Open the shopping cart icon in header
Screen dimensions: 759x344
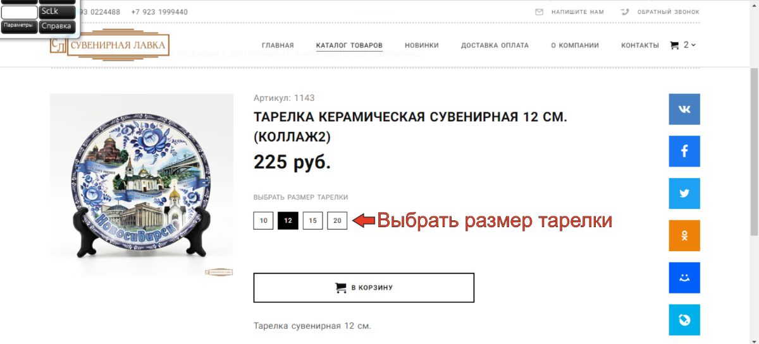click(674, 45)
